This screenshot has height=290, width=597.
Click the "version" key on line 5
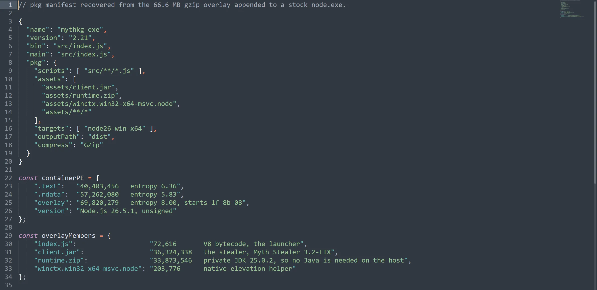pyautogui.click(x=44, y=38)
